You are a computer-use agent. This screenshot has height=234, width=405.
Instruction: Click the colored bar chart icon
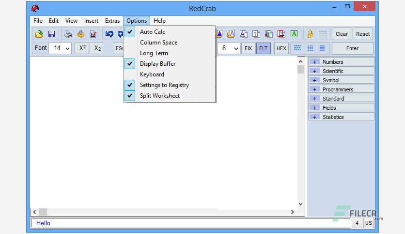(x=268, y=34)
